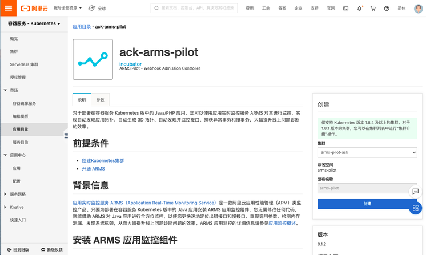This screenshot has height=255, width=426.
Task: Click the blue 创建 button
Action: tap(367, 204)
